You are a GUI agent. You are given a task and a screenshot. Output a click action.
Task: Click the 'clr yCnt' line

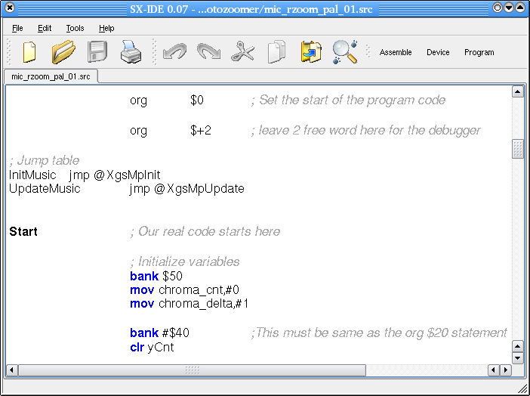[152, 347]
